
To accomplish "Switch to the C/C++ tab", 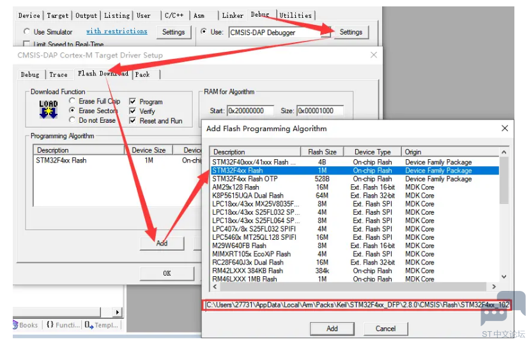I will (174, 15).
